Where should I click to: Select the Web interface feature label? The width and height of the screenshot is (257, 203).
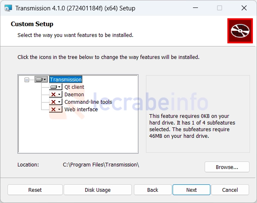(x=81, y=110)
